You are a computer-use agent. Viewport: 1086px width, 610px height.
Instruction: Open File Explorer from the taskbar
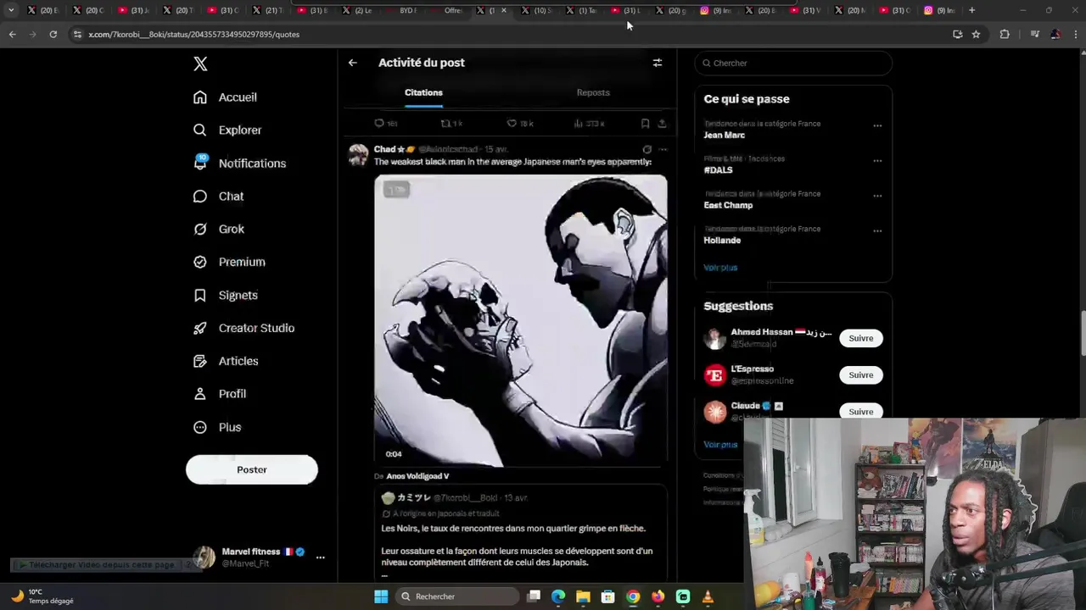tap(583, 597)
